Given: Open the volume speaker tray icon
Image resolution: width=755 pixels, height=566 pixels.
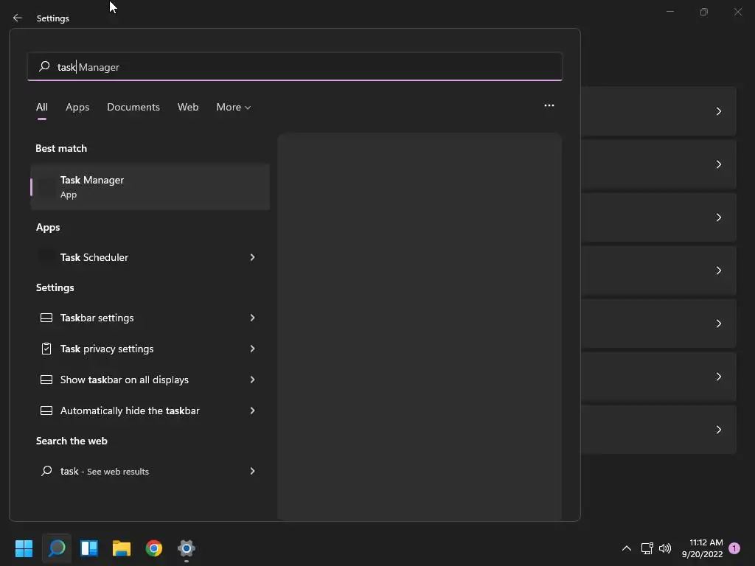Looking at the screenshot, I should point(665,548).
